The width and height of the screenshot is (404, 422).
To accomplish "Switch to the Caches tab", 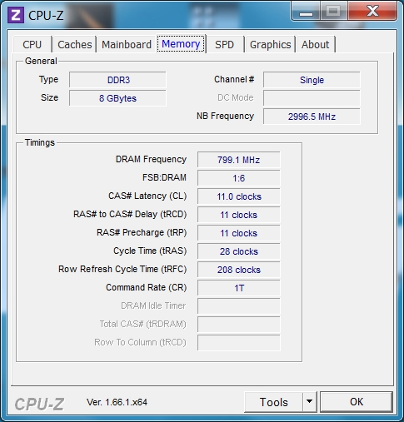I will coord(74,44).
